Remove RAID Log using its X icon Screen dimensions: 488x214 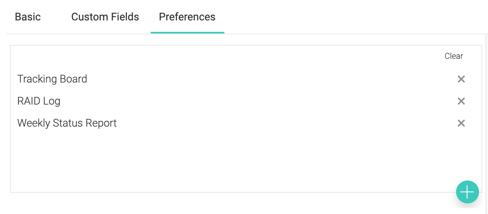tap(461, 101)
